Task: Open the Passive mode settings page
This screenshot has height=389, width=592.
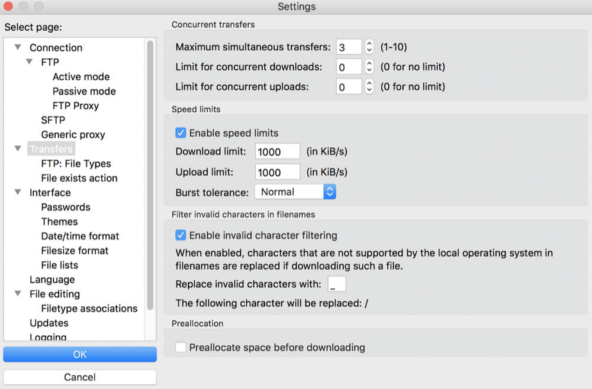Action: click(84, 91)
